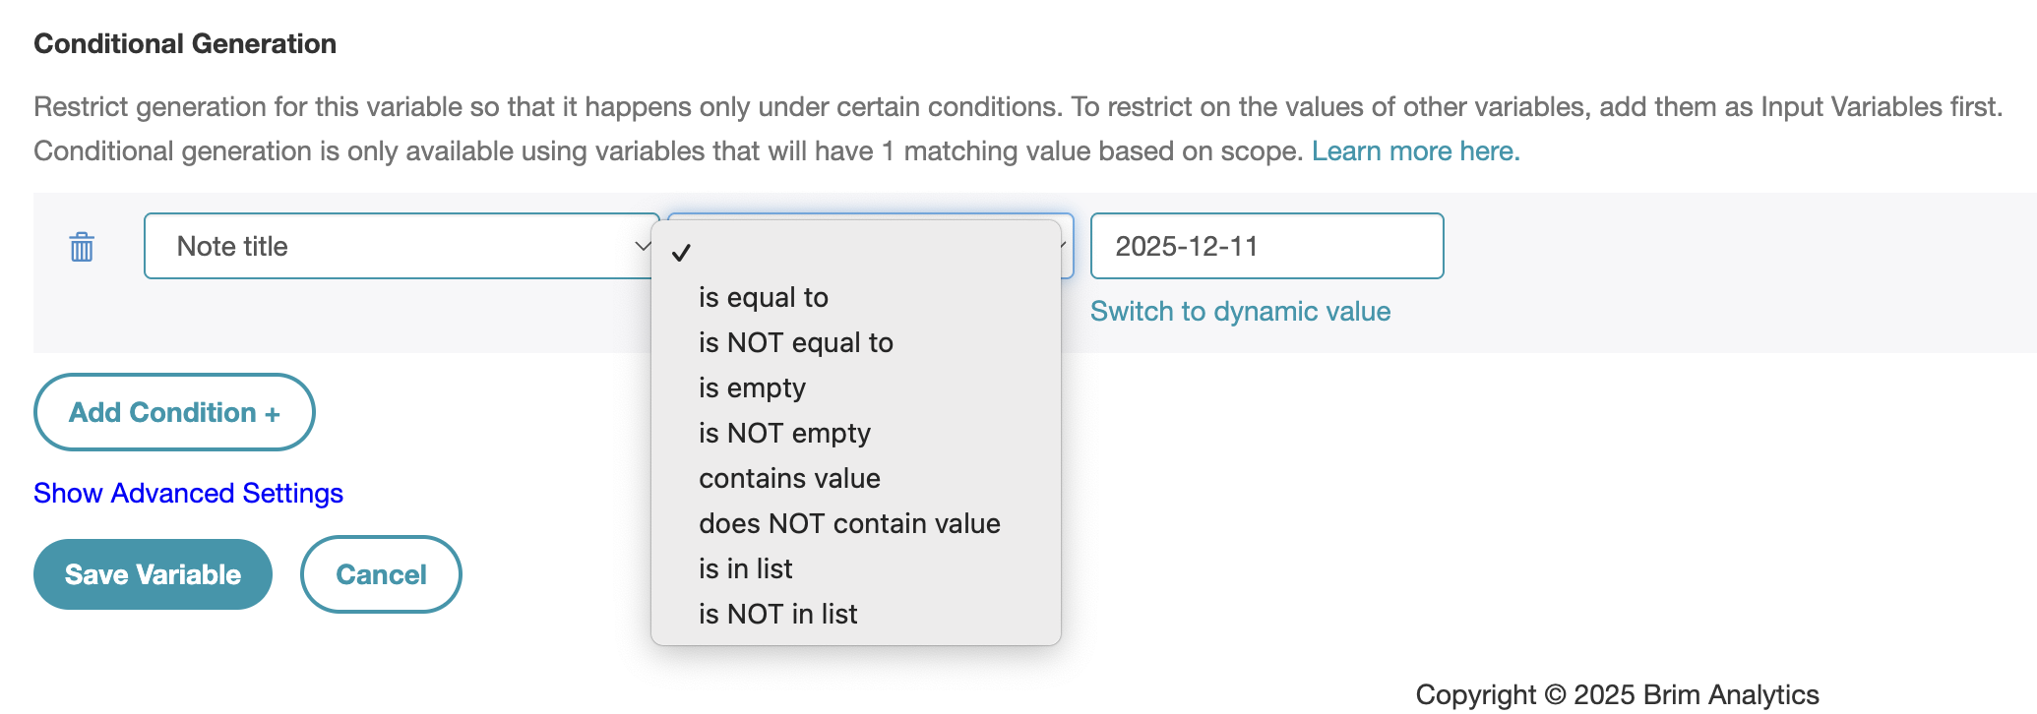
Task: Collapse operator dropdown via its arrow
Action: 1066,246
